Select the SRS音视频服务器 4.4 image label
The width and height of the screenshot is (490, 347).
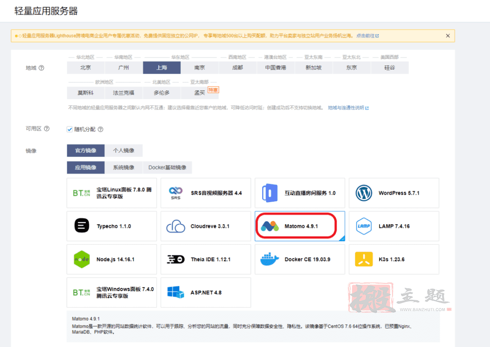pyautogui.click(x=216, y=193)
